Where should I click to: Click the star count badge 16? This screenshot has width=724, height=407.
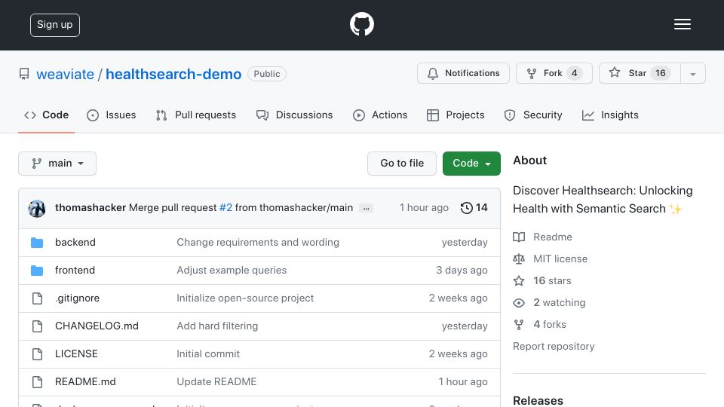coord(661,73)
